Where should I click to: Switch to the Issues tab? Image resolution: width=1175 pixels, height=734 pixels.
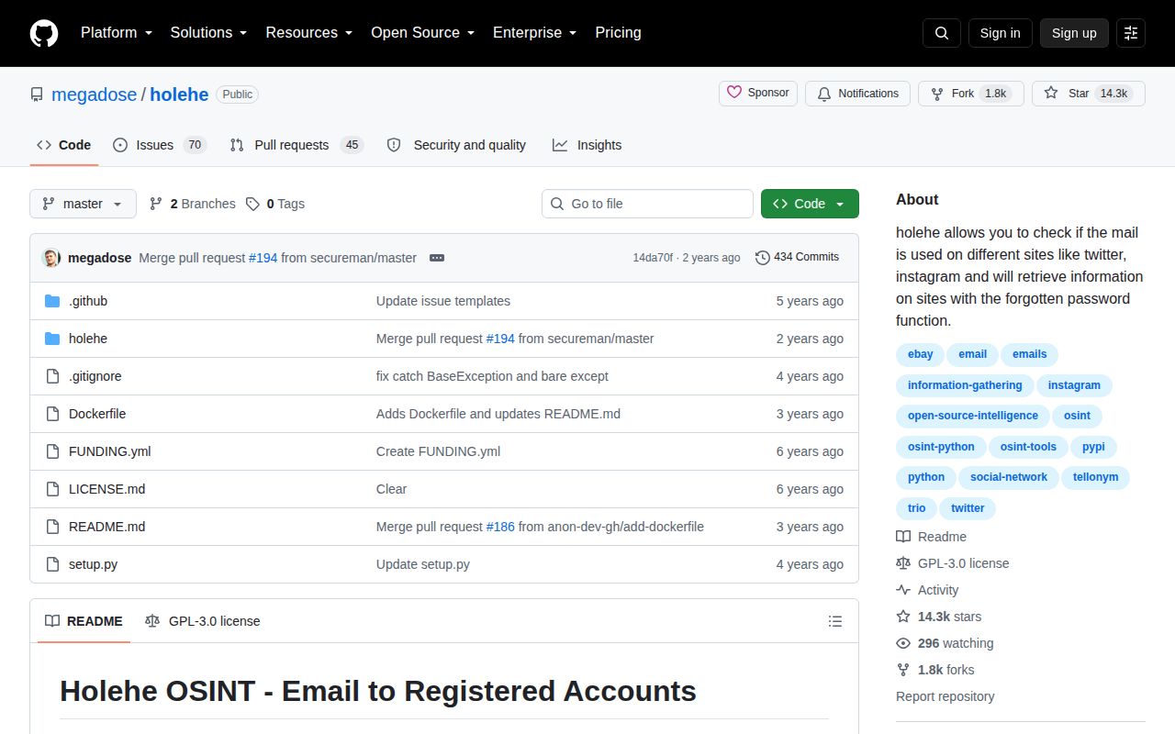point(160,145)
